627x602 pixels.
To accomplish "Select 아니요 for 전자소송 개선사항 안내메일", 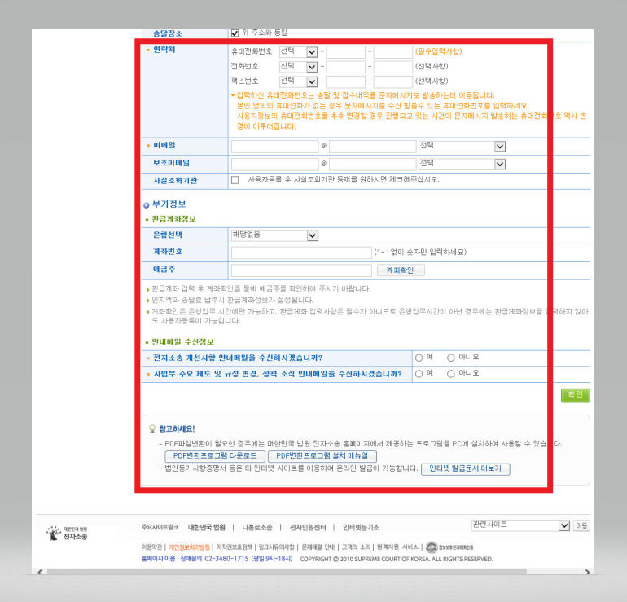I will coord(450,358).
